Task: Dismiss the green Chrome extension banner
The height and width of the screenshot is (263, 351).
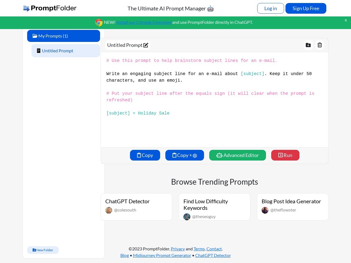Action: click(x=346, y=20)
